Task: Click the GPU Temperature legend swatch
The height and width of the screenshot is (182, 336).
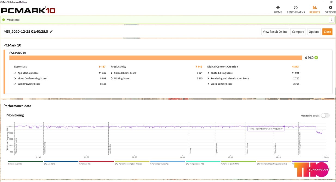Action: 167,161
